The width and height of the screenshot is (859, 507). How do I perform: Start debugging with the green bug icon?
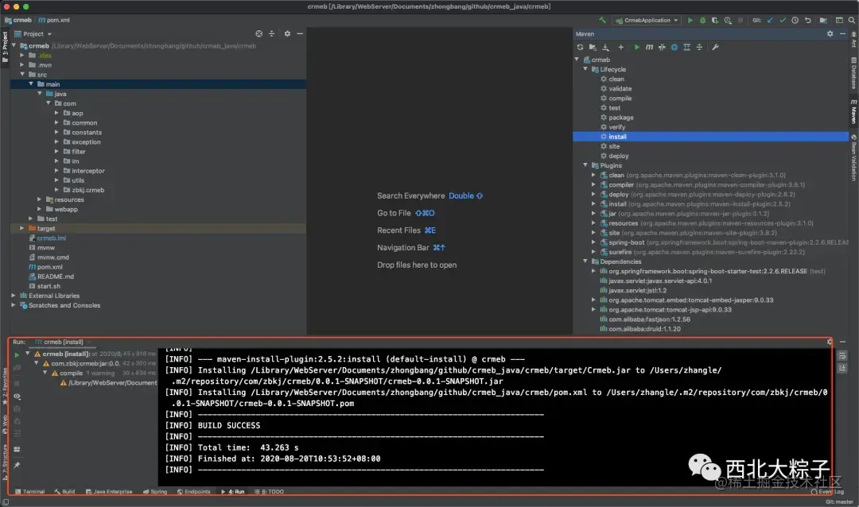[702, 20]
